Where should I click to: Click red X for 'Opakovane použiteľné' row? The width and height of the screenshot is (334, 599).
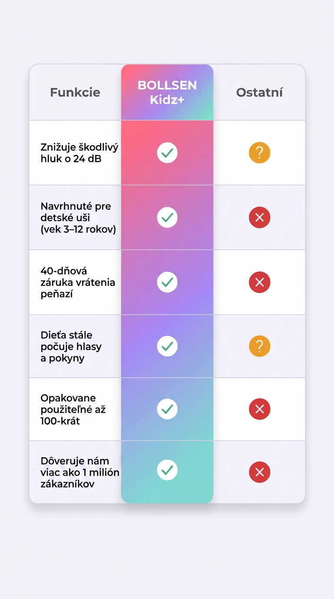260,409
